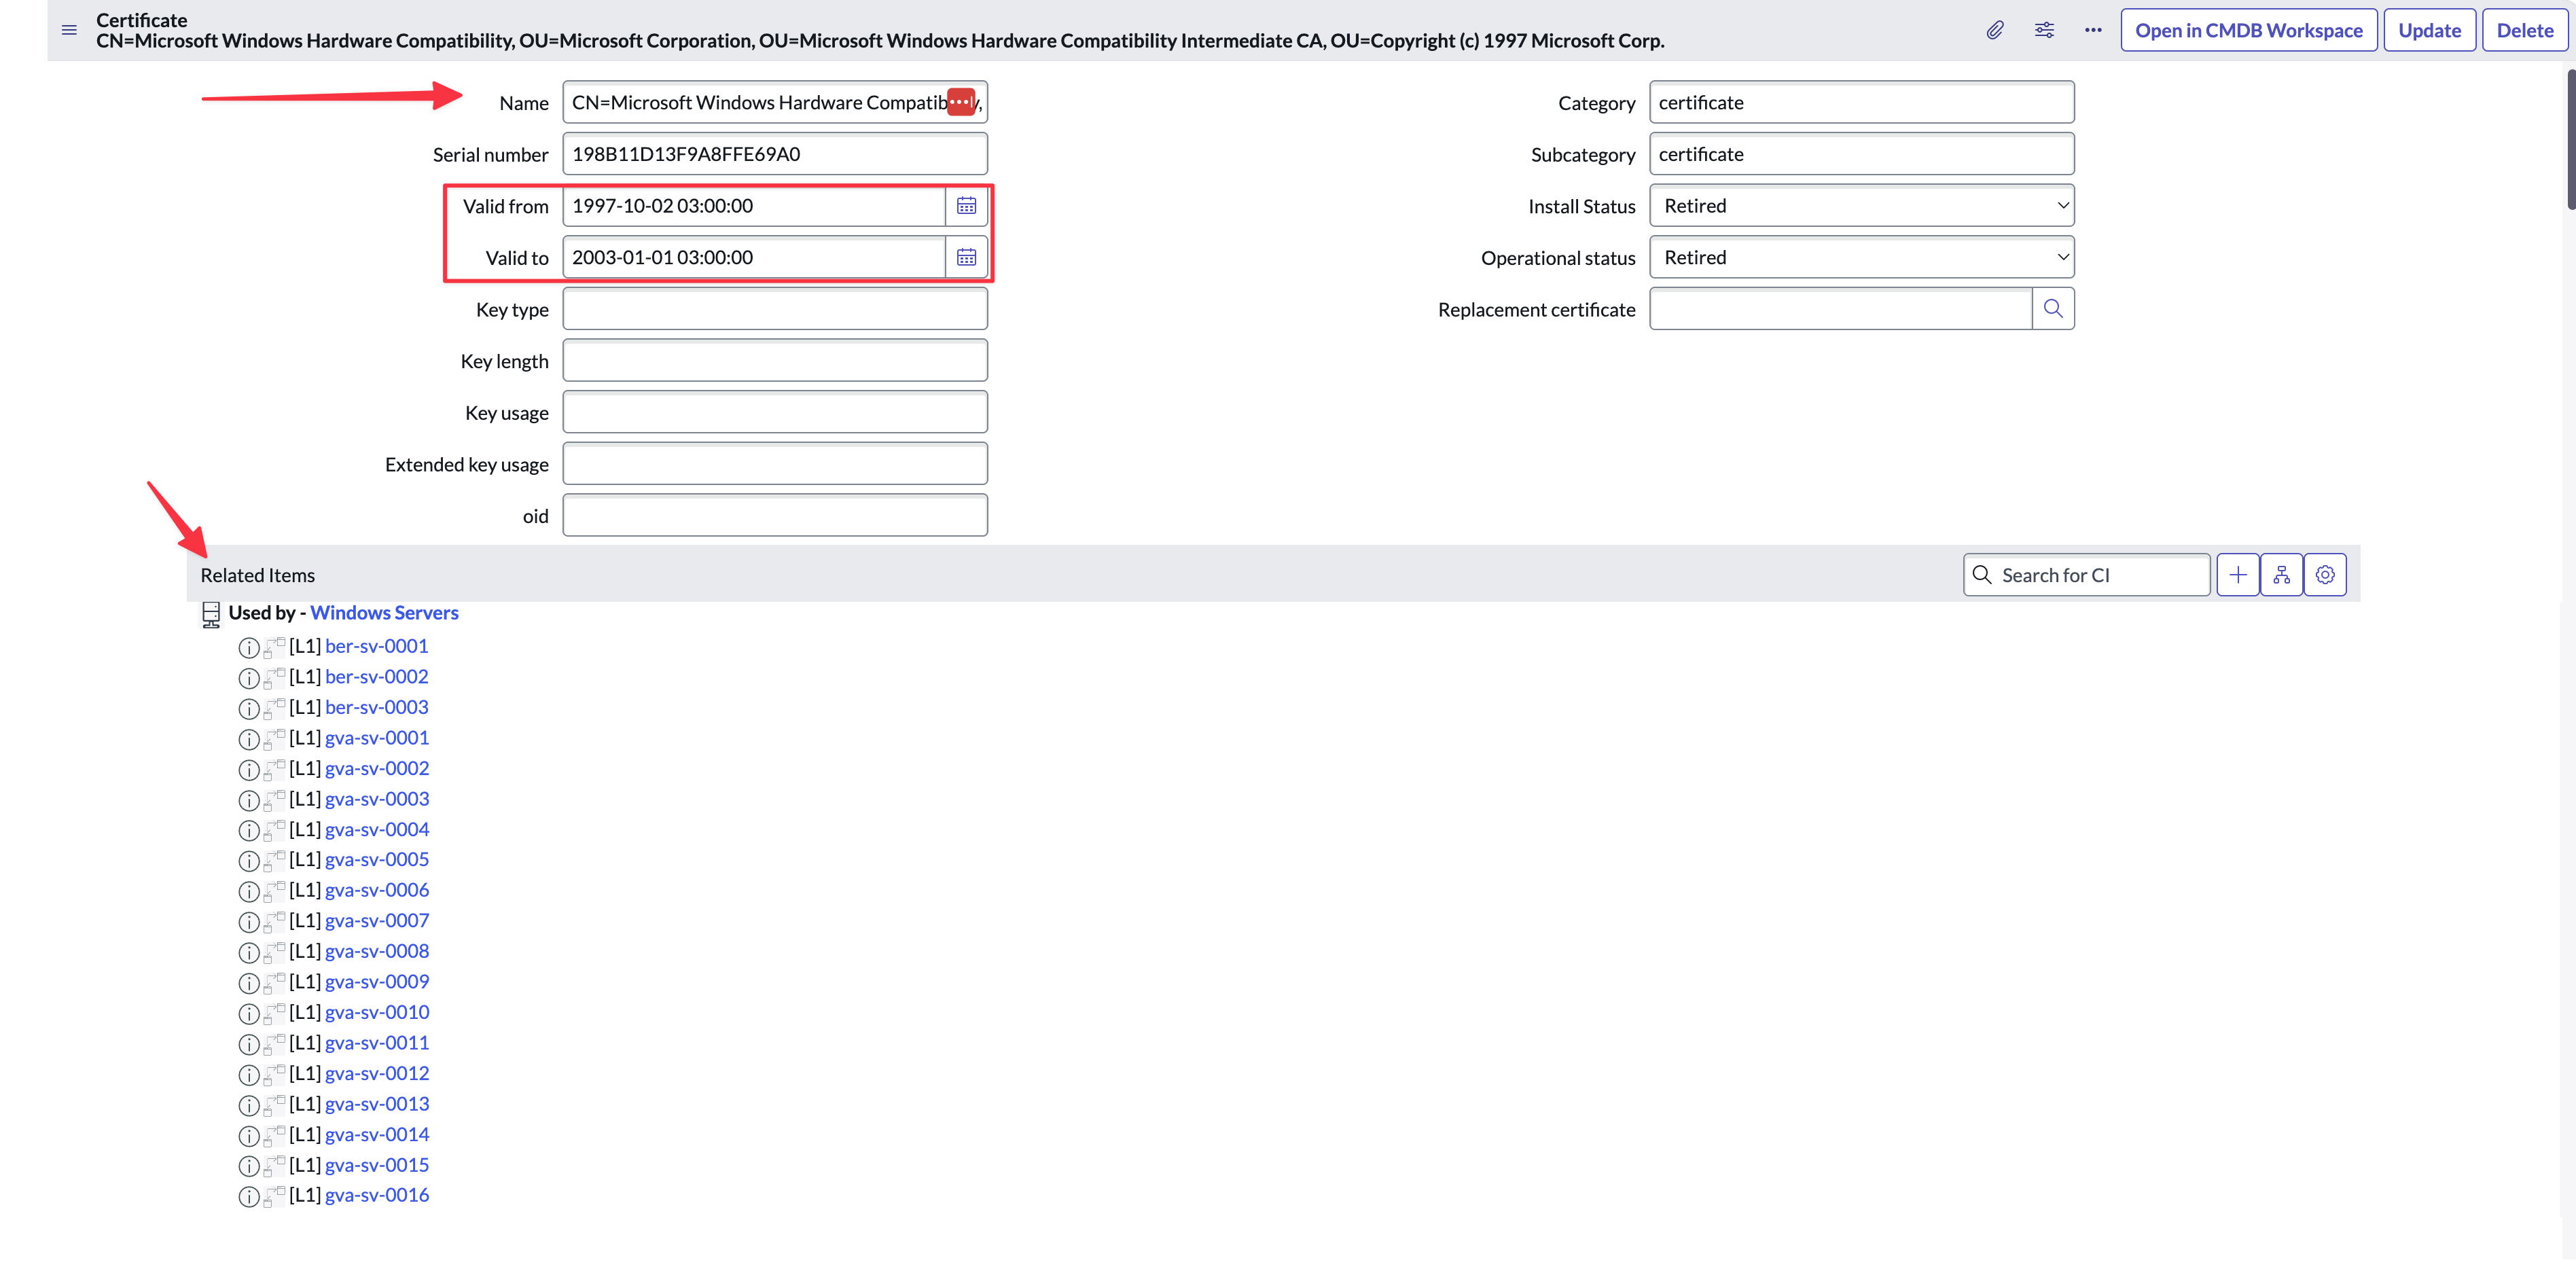This screenshot has width=2576, height=1273.
Task: Open server link gva-sv-0015
Action: pos(377,1165)
